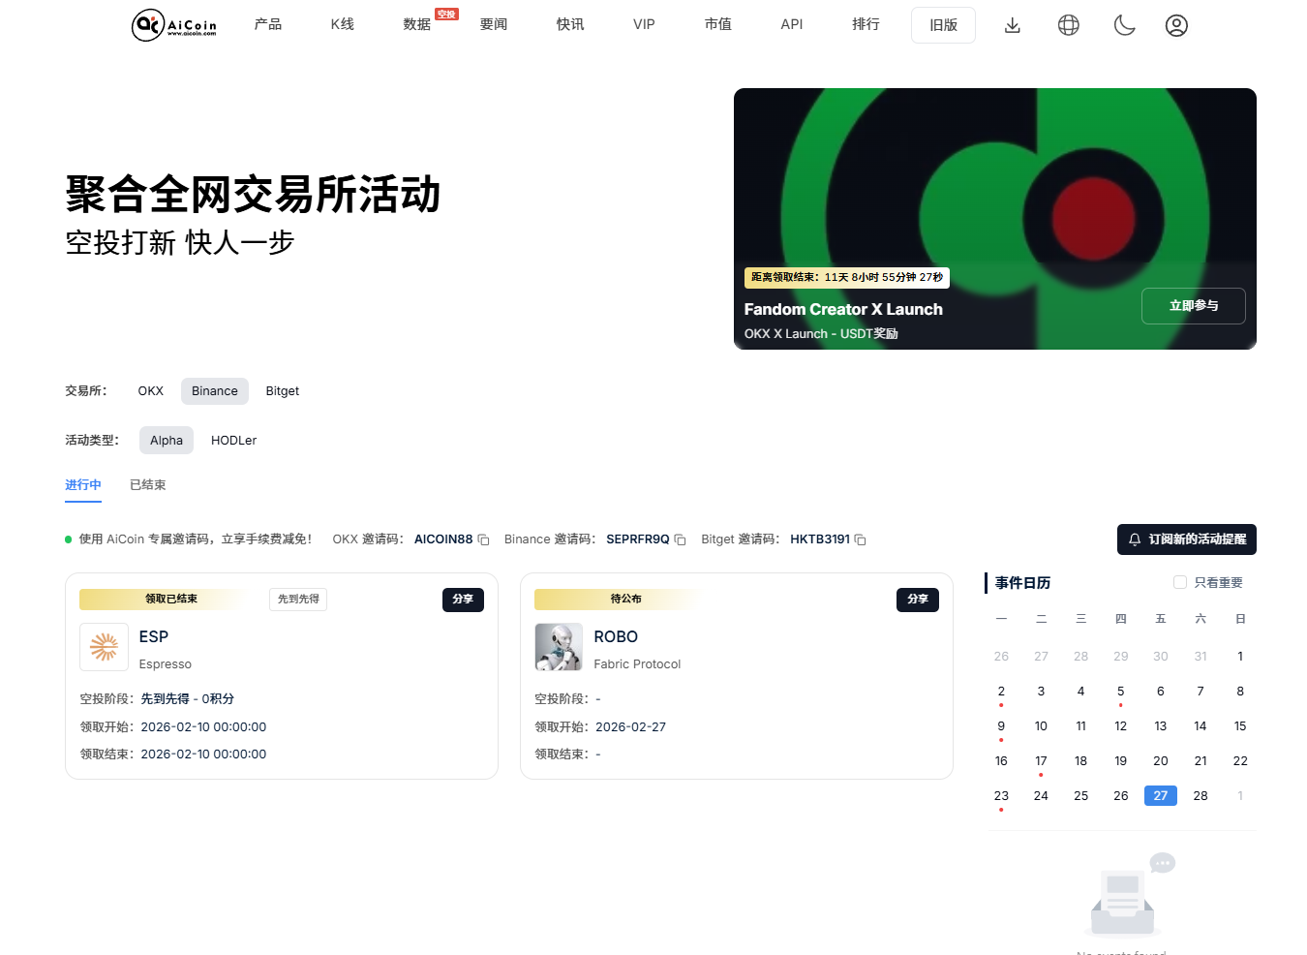Switch to 旧版 old version
This screenshot has height=955, width=1307.
[942, 24]
